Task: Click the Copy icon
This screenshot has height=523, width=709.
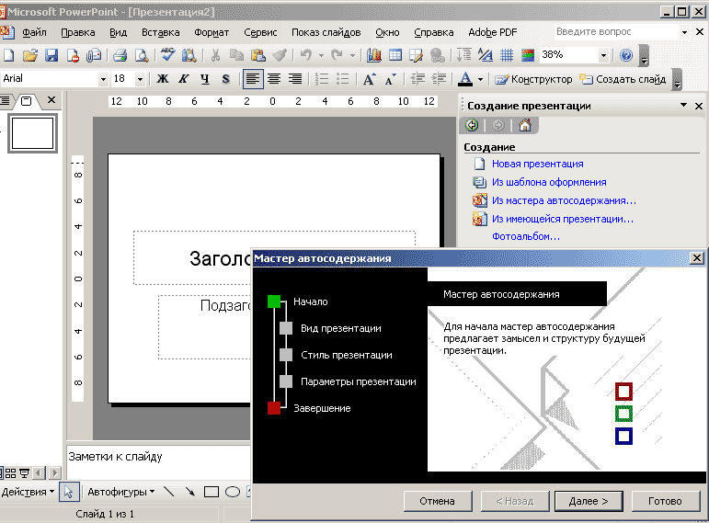Action: 236,55
